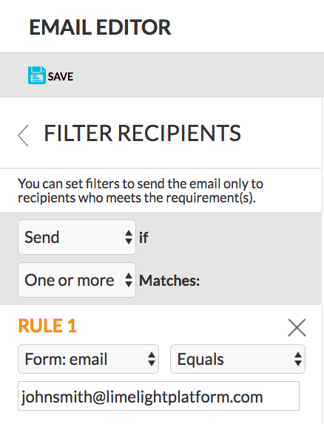Click the filter description text
Screen dimensions: 324x424
tap(141, 191)
